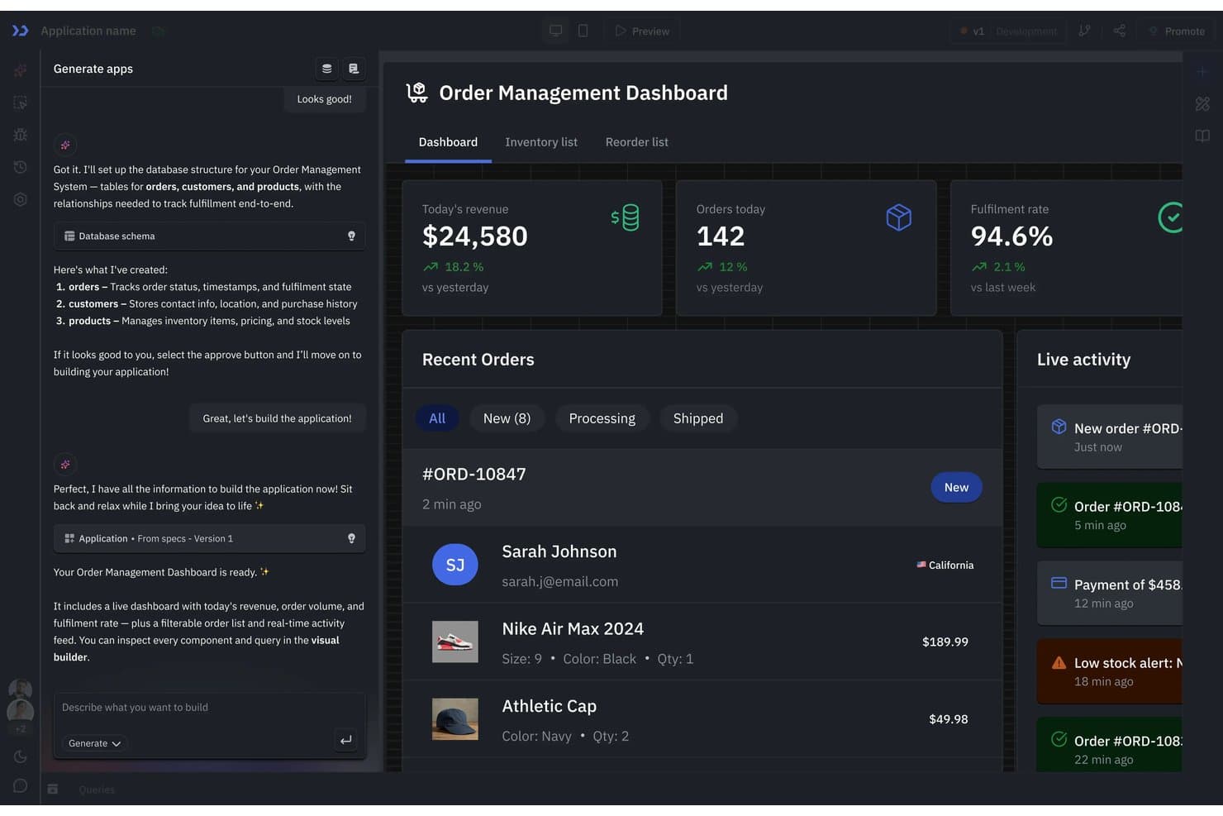Image resolution: width=1223 pixels, height=816 pixels.
Task: Click the New status badge on order #ORD-10847
Action: (x=956, y=488)
